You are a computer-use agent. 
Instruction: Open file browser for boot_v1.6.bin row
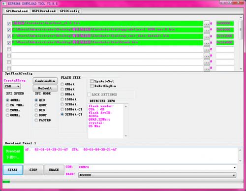click(x=207, y=24)
